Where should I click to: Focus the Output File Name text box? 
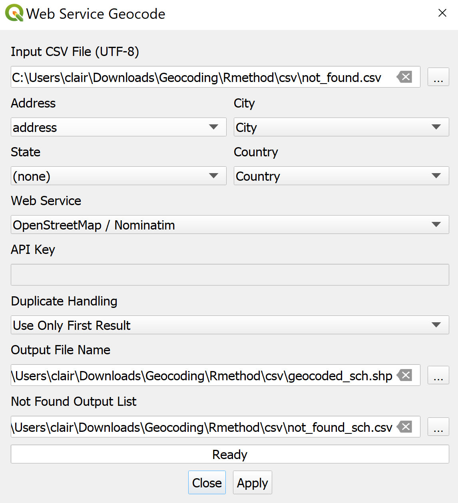point(200,375)
